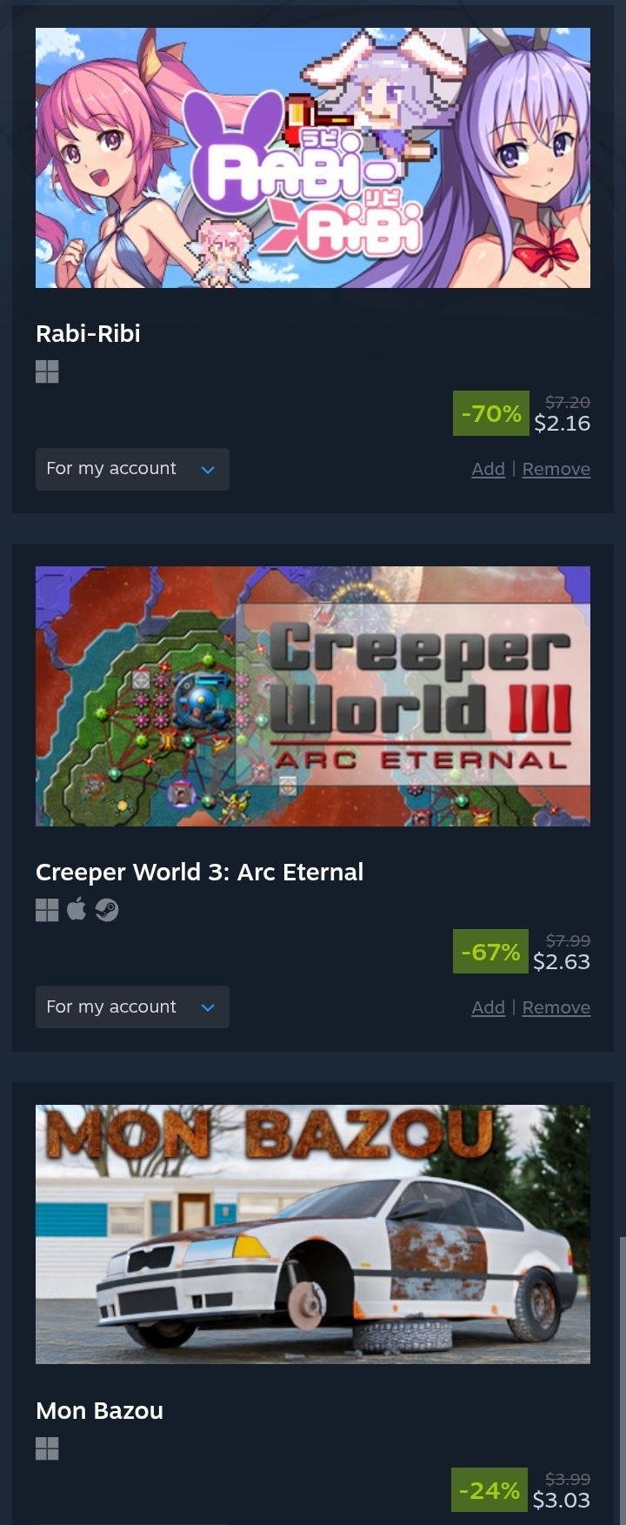Click the Mon Bazou game title
The height and width of the screenshot is (1525, 626).
click(99, 1410)
